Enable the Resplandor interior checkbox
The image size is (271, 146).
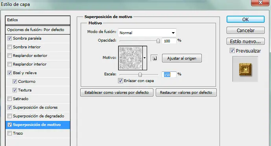(10, 64)
